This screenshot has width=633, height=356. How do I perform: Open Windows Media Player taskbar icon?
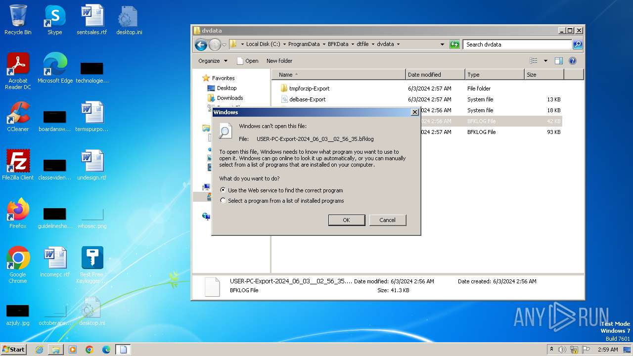pos(73,350)
